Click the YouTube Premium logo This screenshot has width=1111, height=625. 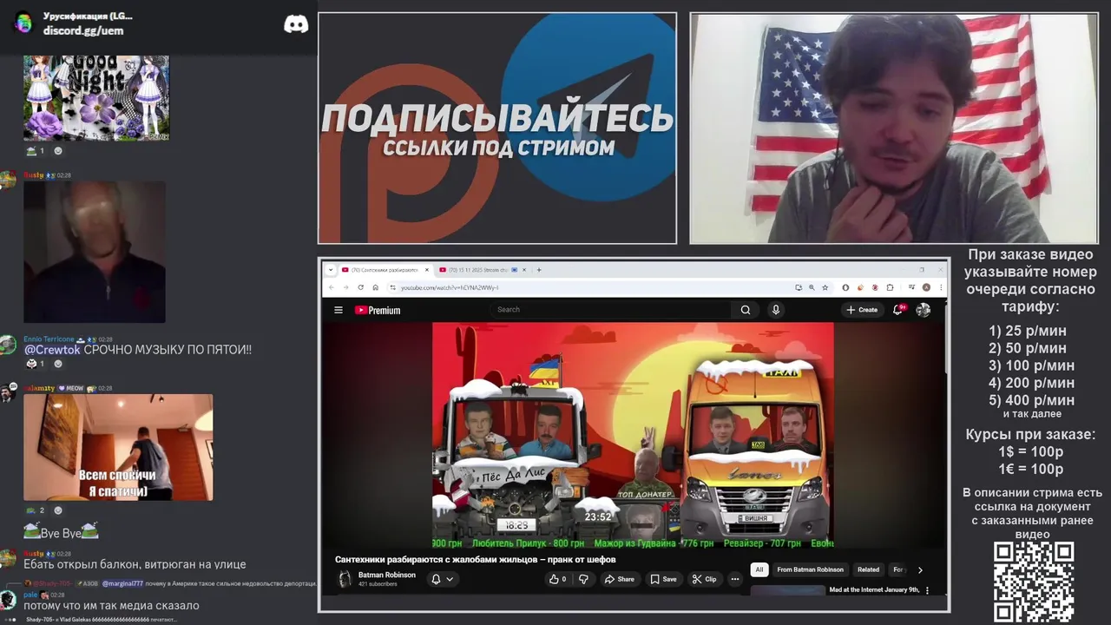coord(378,310)
